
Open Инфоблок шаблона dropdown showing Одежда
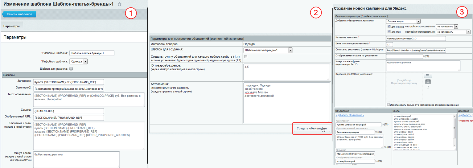click(79, 61)
